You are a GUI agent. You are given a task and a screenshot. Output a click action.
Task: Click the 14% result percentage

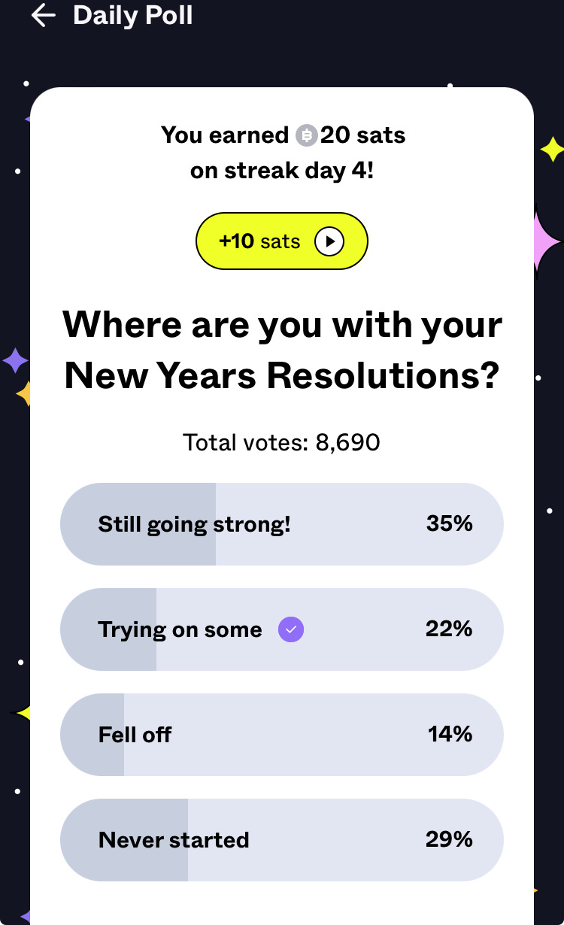tap(450, 734)
